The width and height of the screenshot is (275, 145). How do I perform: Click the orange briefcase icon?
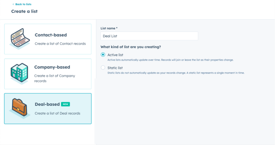coord(20,108)
